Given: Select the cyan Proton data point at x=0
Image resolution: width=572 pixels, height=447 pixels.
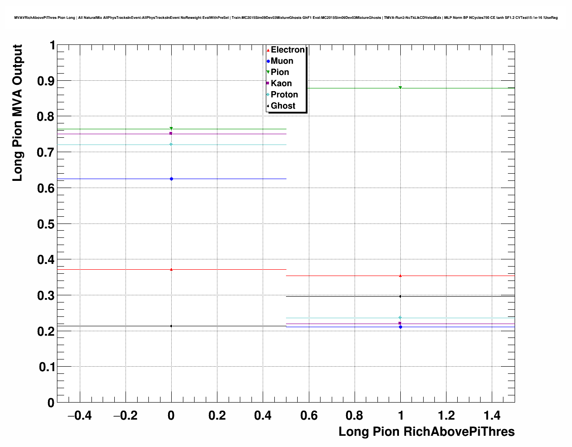Looking at the screenshot, I should tap(171, 144).
